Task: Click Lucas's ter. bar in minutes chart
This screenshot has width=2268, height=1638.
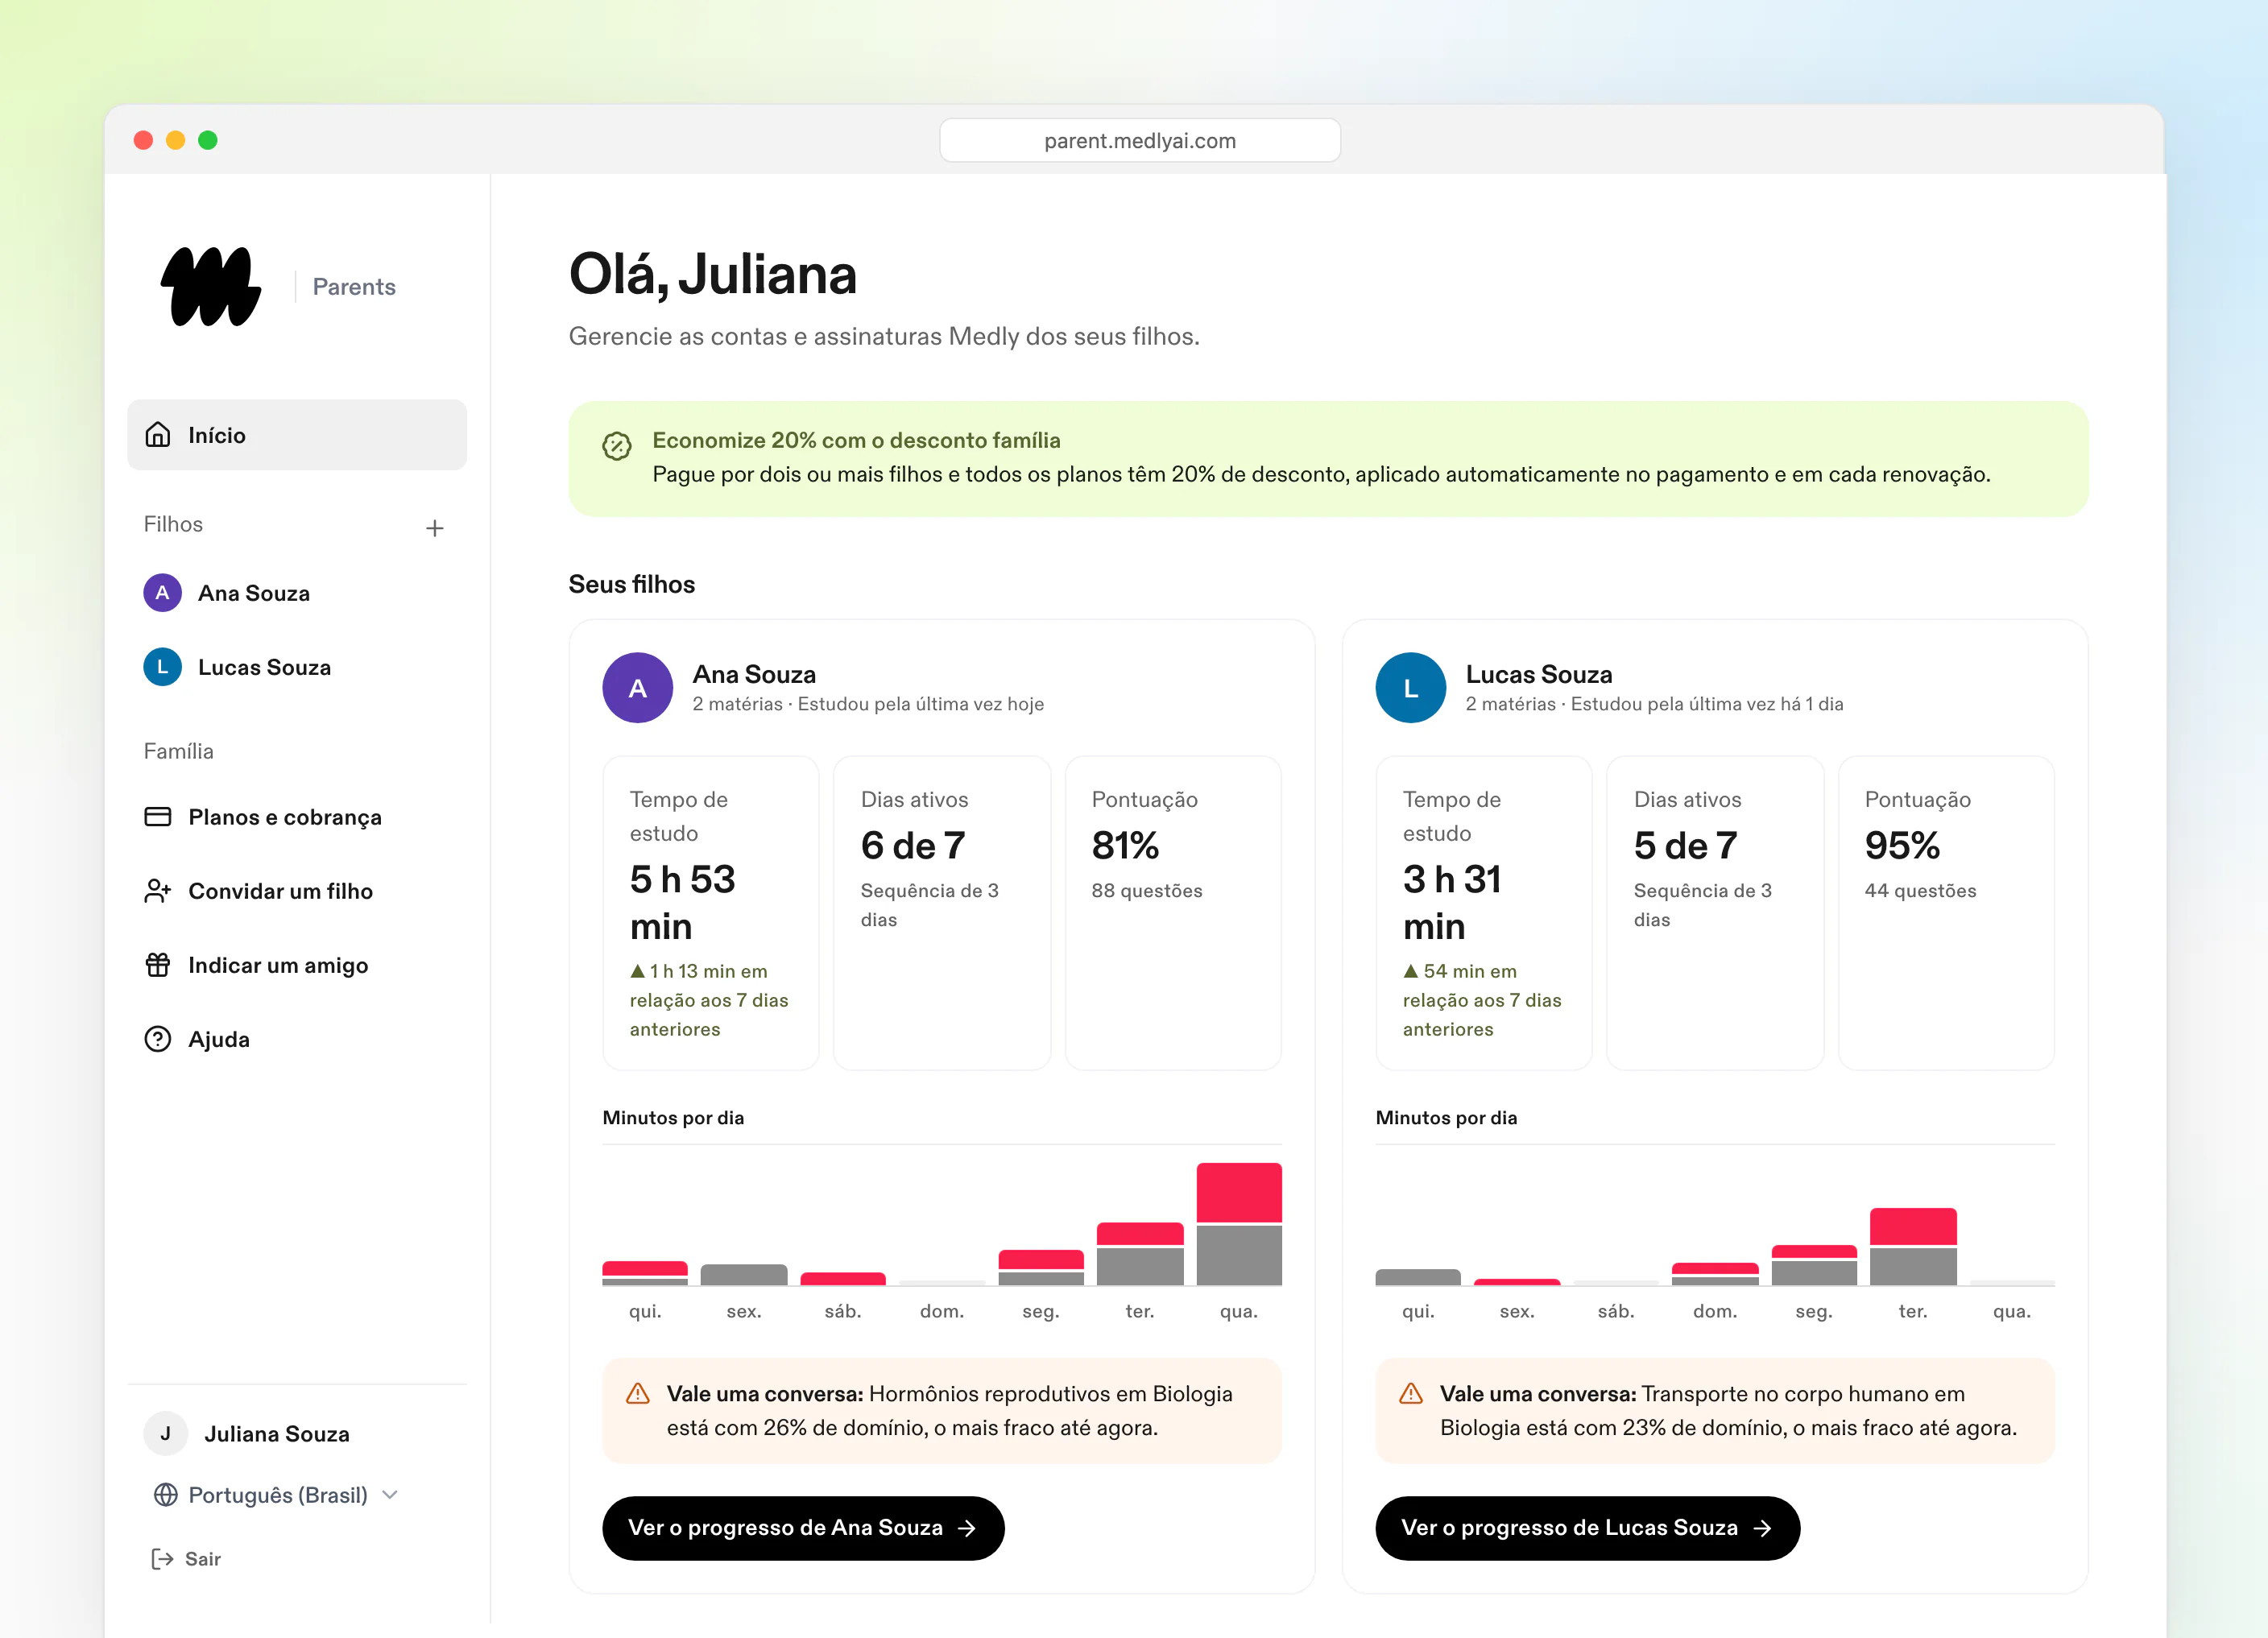Action: click(1913, 1246)
